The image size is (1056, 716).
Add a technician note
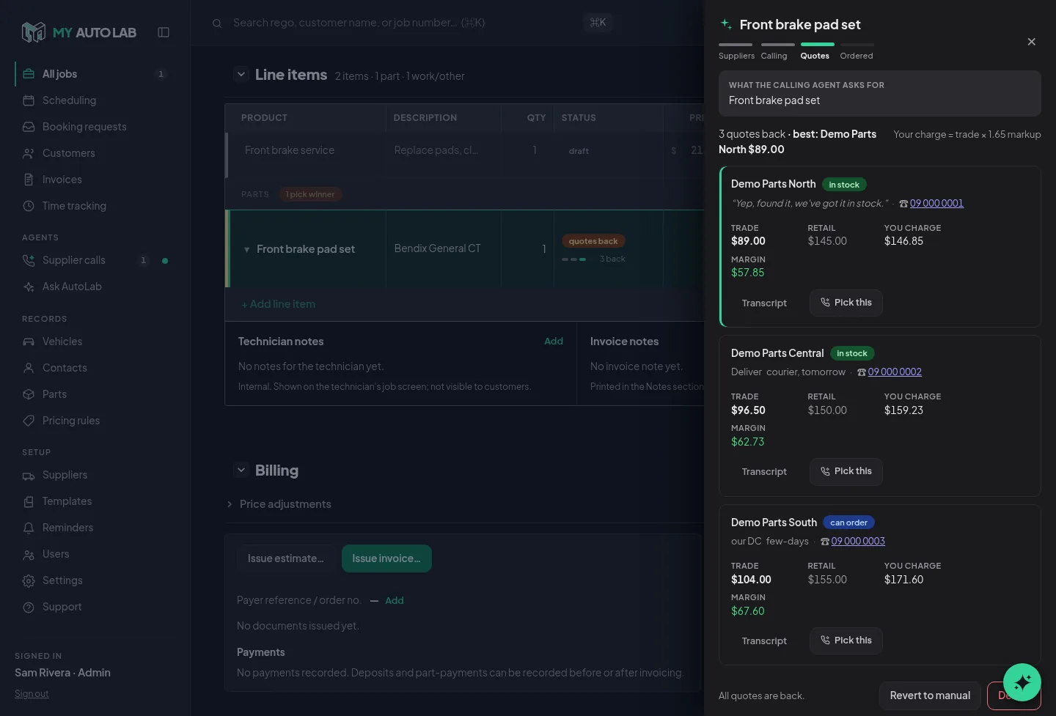554,341
